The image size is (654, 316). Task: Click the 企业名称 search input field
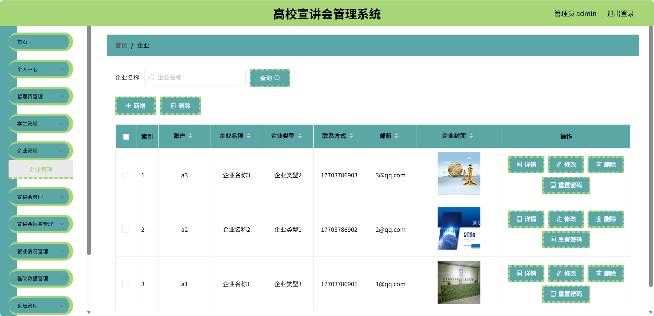[x=195, y=77]
